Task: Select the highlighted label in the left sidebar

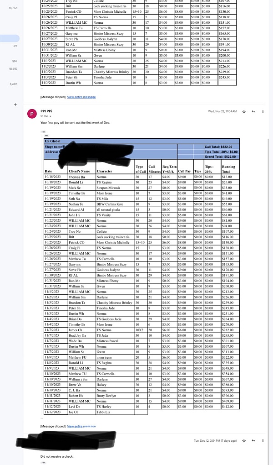Action: click(10, 38)
